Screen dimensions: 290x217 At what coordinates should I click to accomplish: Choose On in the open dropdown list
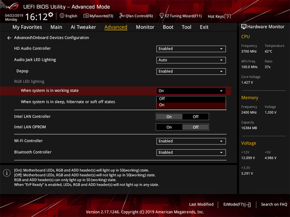click(191, 105)
